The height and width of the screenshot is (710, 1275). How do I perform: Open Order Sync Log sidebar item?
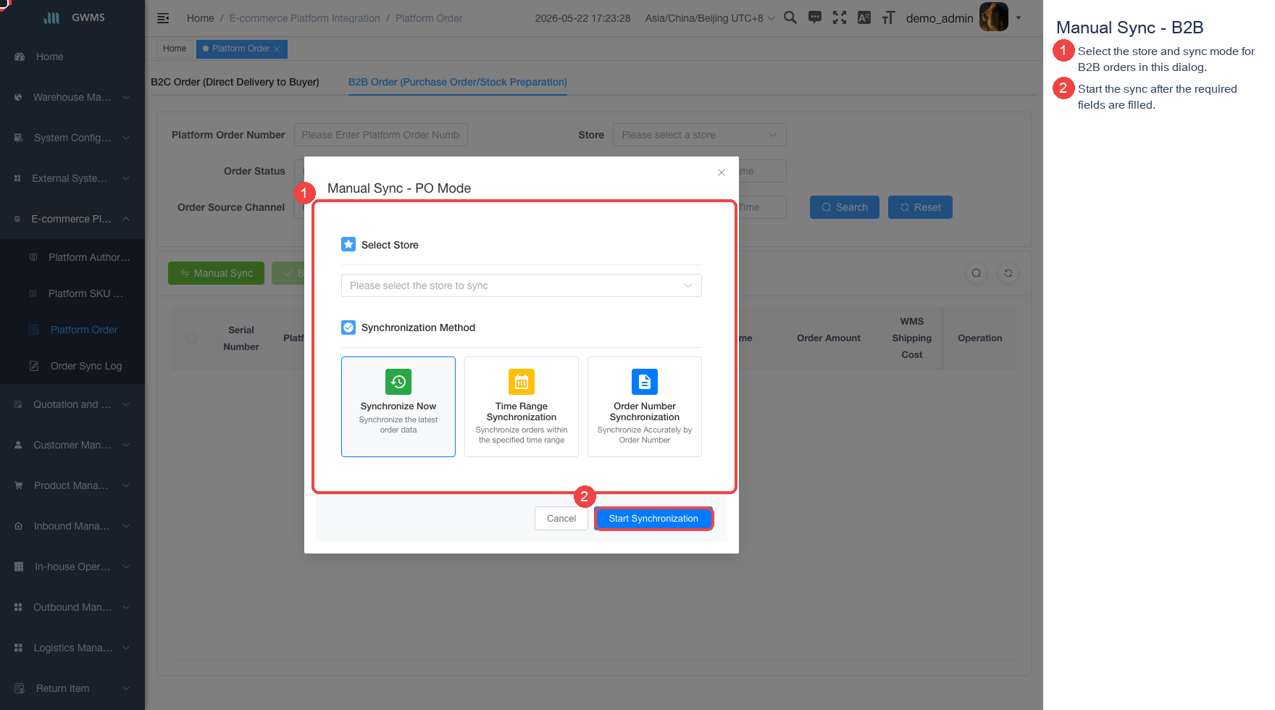click(72, 366)
